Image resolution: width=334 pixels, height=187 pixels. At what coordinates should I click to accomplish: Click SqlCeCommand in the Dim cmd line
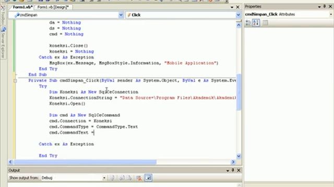[104, 115]
